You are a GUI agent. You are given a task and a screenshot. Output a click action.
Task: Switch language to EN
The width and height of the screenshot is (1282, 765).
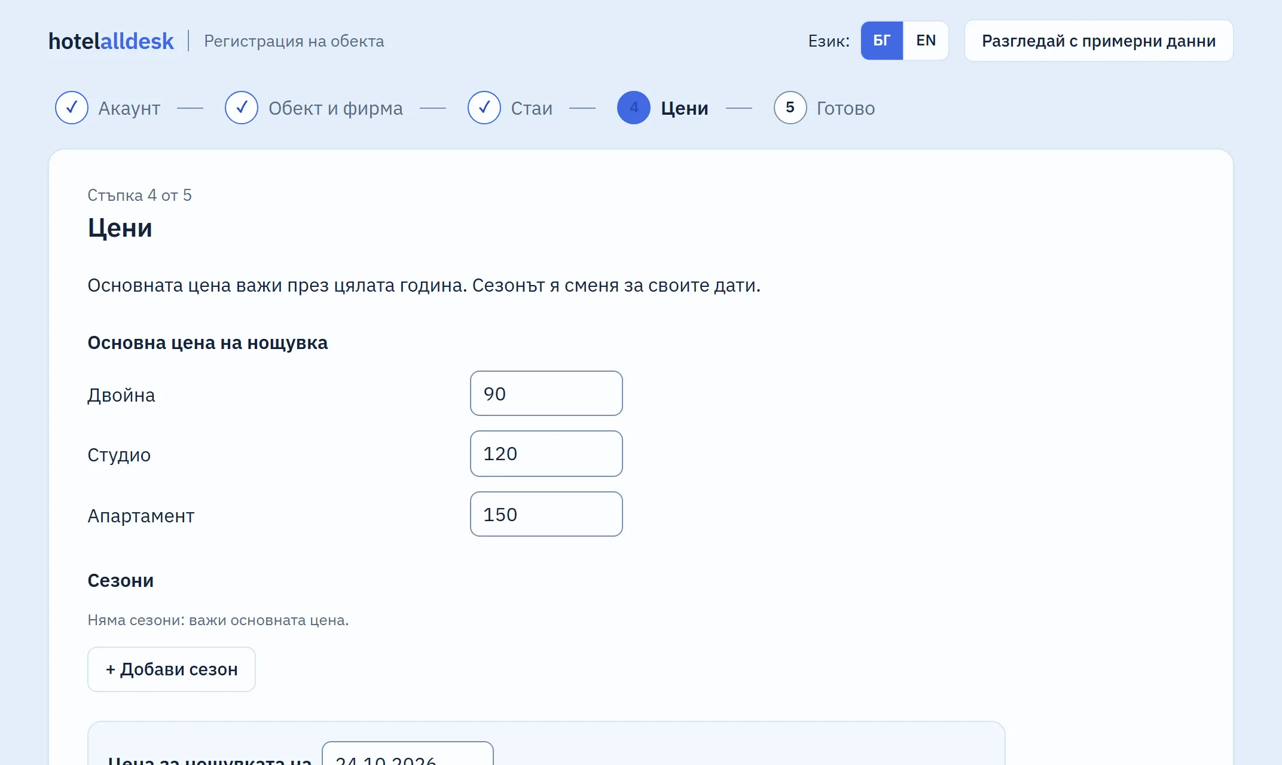[926, 41]
